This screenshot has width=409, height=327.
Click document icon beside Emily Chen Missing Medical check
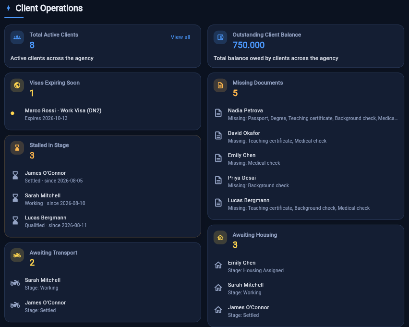click(218, 158)
